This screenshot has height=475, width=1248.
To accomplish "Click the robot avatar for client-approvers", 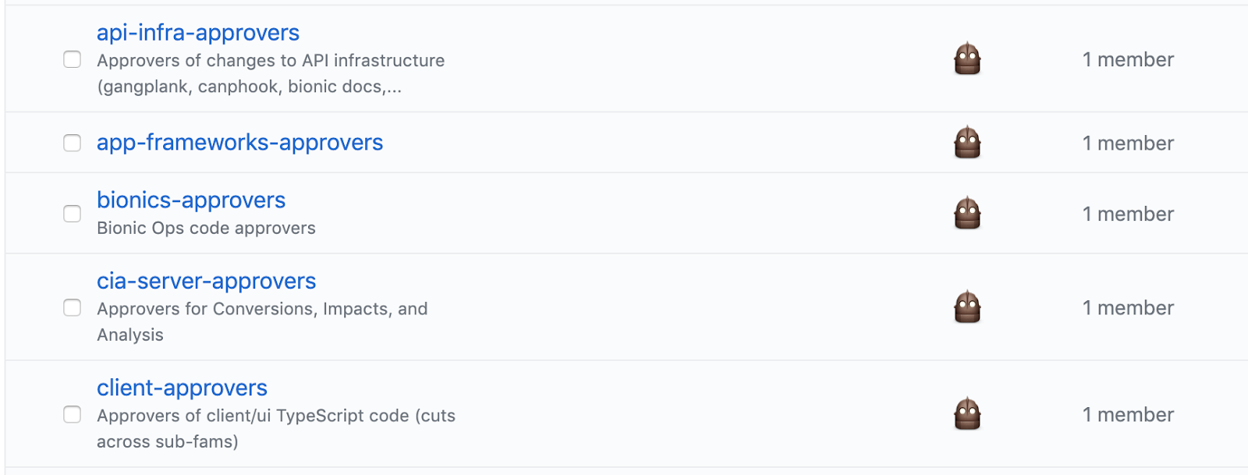I will click(967, 414).
